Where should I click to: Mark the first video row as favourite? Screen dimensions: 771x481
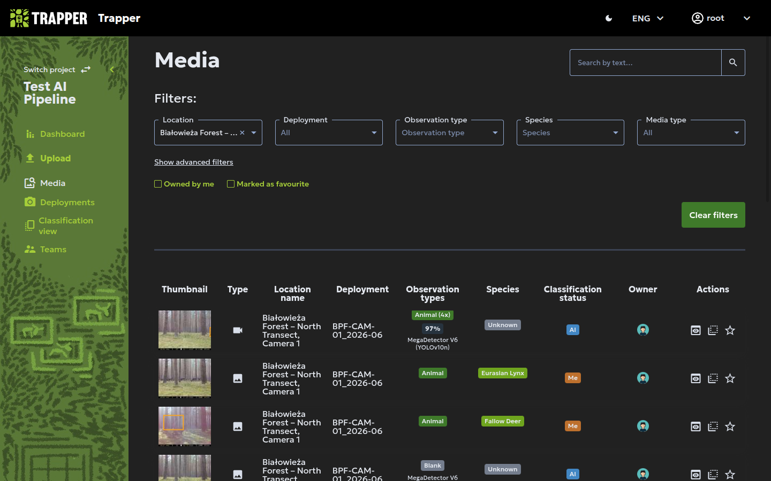(x=730, y=330)
